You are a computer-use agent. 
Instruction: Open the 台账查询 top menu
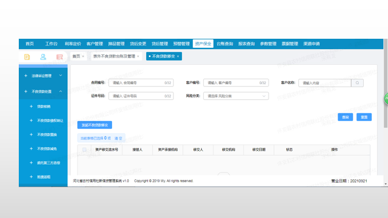[x=225, y=44]
